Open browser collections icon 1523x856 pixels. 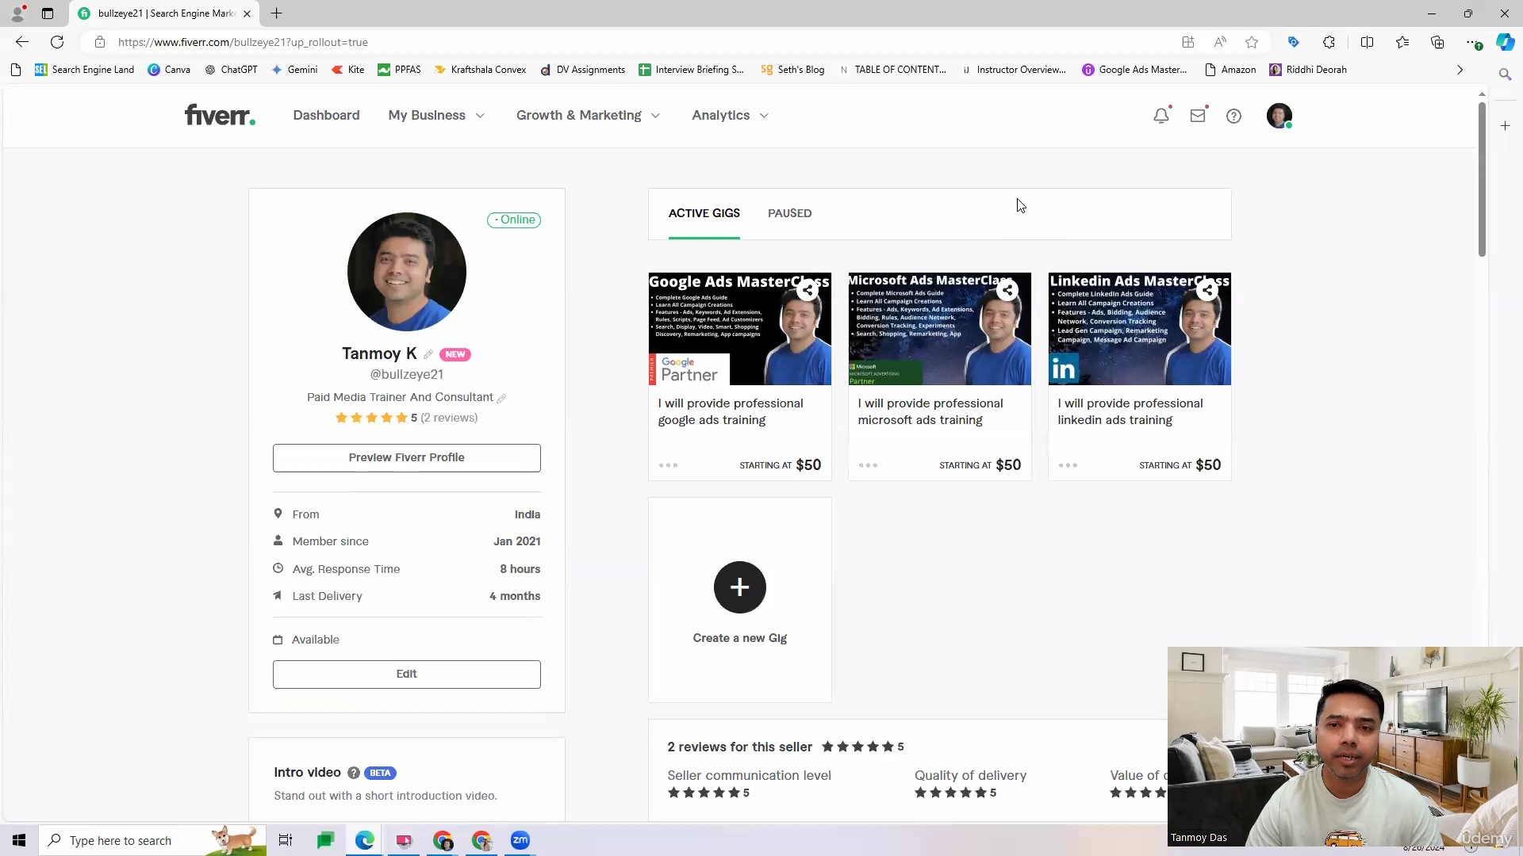(x=1437, y=42)
